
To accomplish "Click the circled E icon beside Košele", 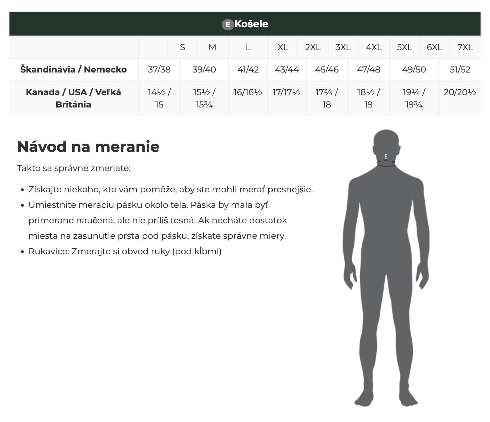I will pos(228,25).
